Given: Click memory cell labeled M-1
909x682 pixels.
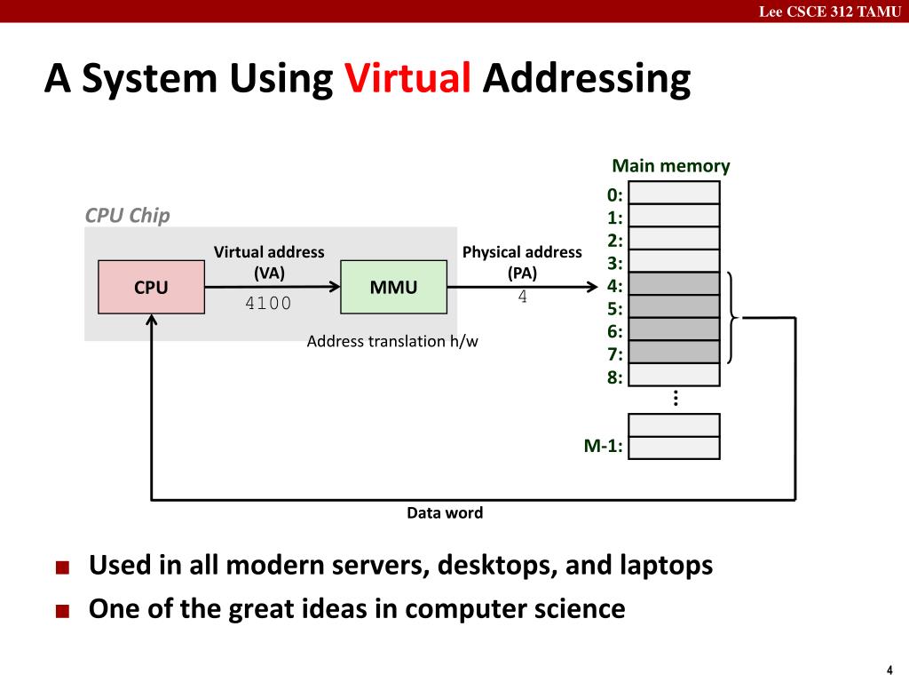Looking at the screenshot, I should pos(675,448).
